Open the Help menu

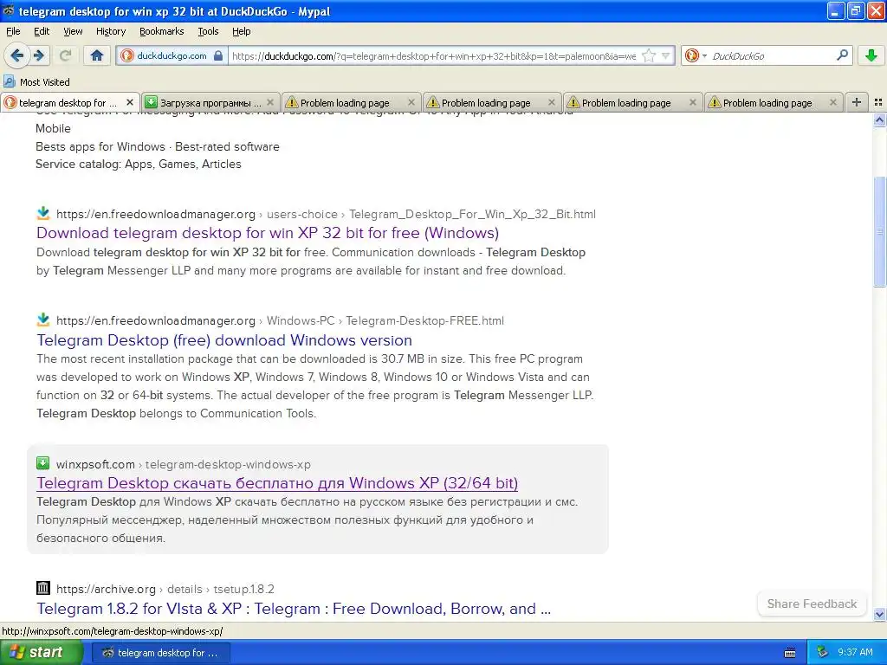pyautogui.click(x=241, y=31)
